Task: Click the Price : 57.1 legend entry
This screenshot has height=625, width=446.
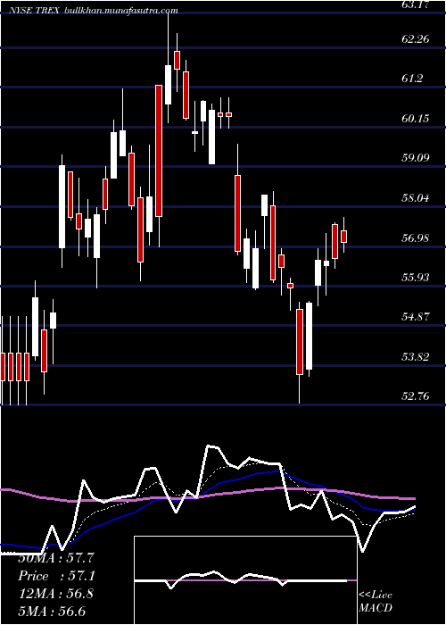Action: (57, 576)
